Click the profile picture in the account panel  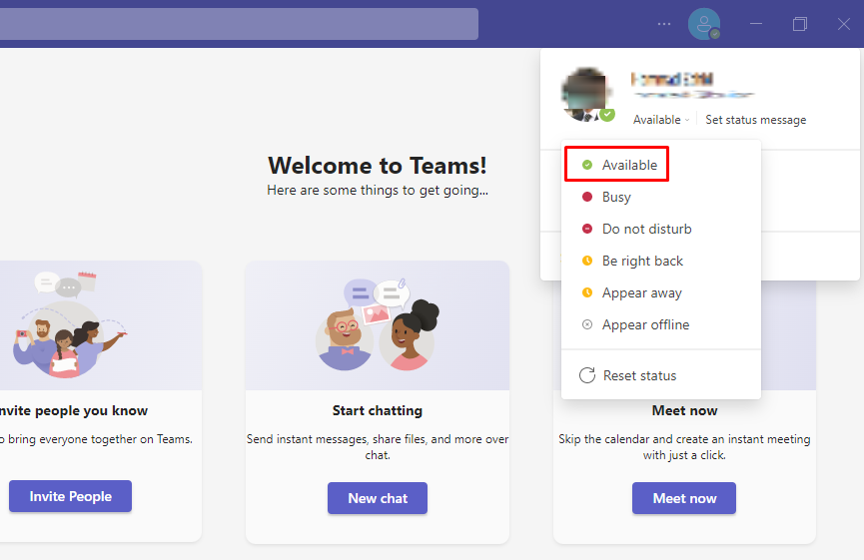click(586, 94)
